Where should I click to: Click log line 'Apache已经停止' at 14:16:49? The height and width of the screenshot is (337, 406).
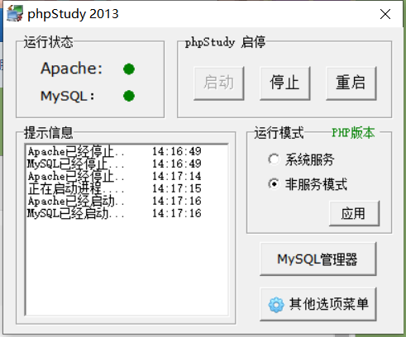pyautogui.click(x=115, y=151)
